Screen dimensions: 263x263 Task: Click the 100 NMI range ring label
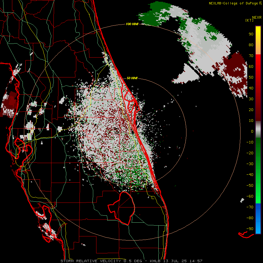(x=132, y=24)
